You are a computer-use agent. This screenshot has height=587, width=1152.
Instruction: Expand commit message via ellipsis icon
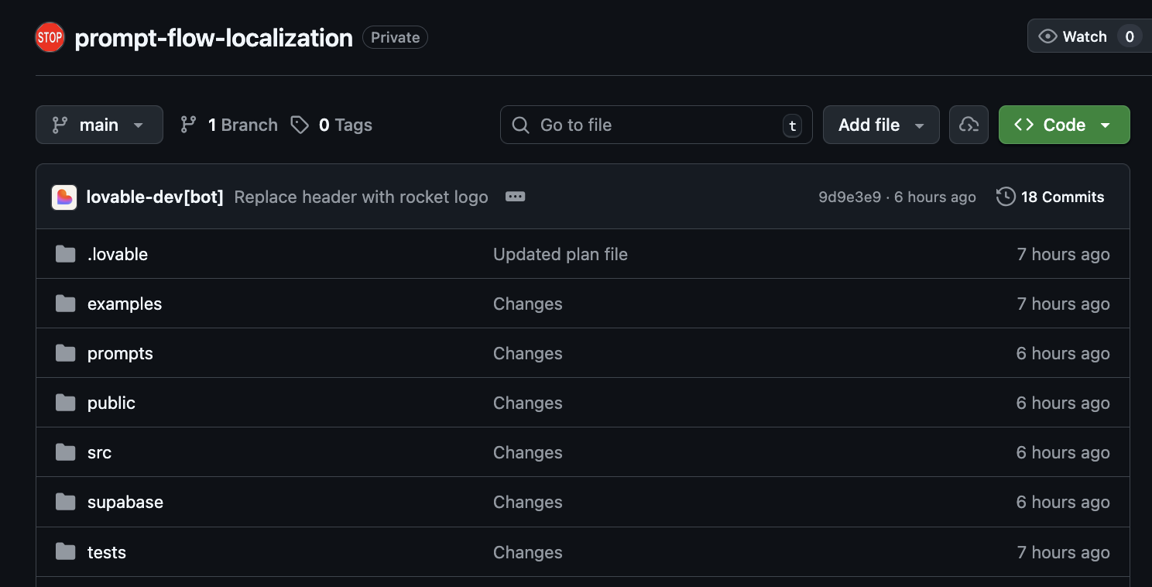pyautogui.click(x=515, y=197)
